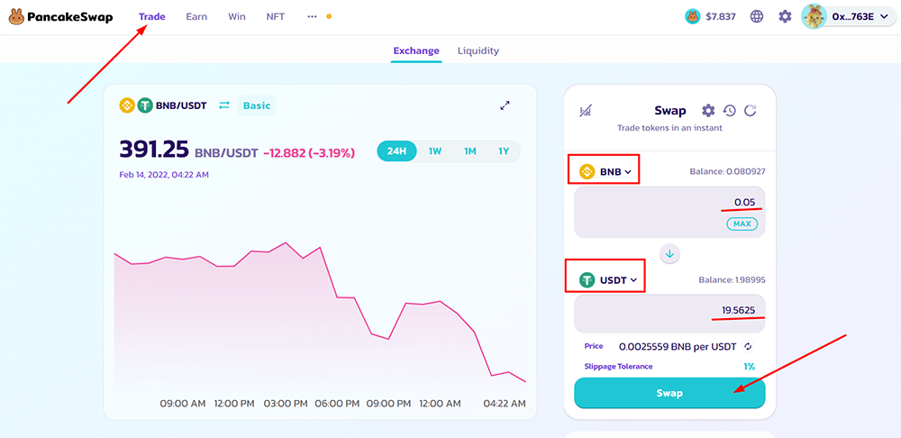901x438 pixels.
Task: Open recent transactions history icon
Action: (x=730, y=110)
